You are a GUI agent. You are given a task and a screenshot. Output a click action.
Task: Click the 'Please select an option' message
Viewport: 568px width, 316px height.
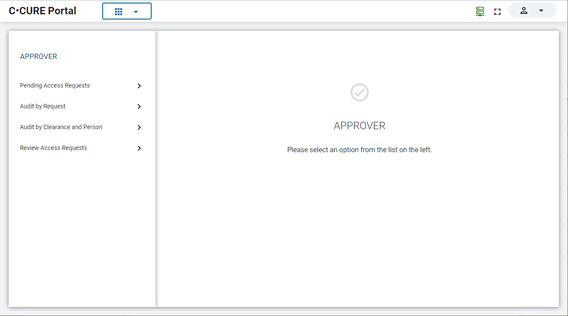[360, 150]
